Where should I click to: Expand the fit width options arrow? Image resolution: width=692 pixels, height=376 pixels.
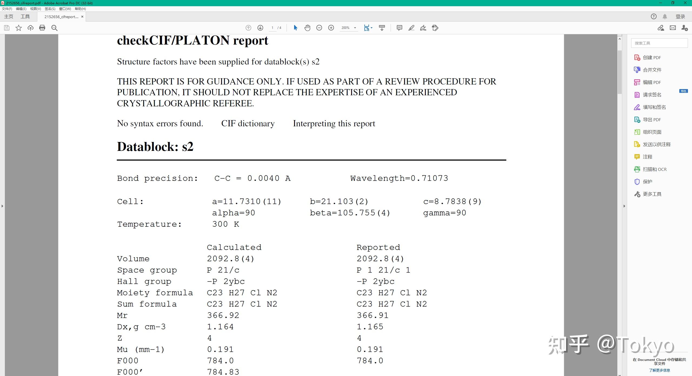pyautogui.click(x=372, y=28)
